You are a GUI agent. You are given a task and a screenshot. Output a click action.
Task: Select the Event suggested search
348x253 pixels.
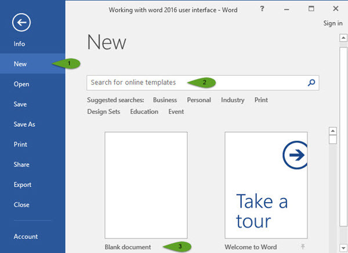(176, 111)
